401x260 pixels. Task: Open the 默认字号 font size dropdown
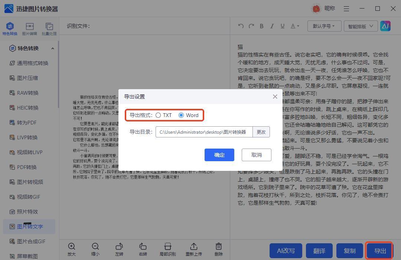(x=324, y=26)
